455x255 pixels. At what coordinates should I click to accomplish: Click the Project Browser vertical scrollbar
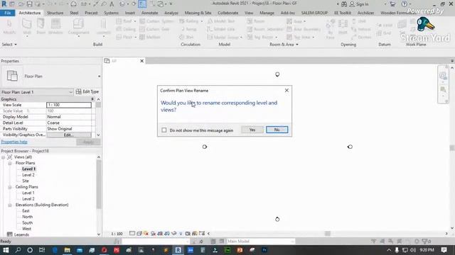[99, 183]
